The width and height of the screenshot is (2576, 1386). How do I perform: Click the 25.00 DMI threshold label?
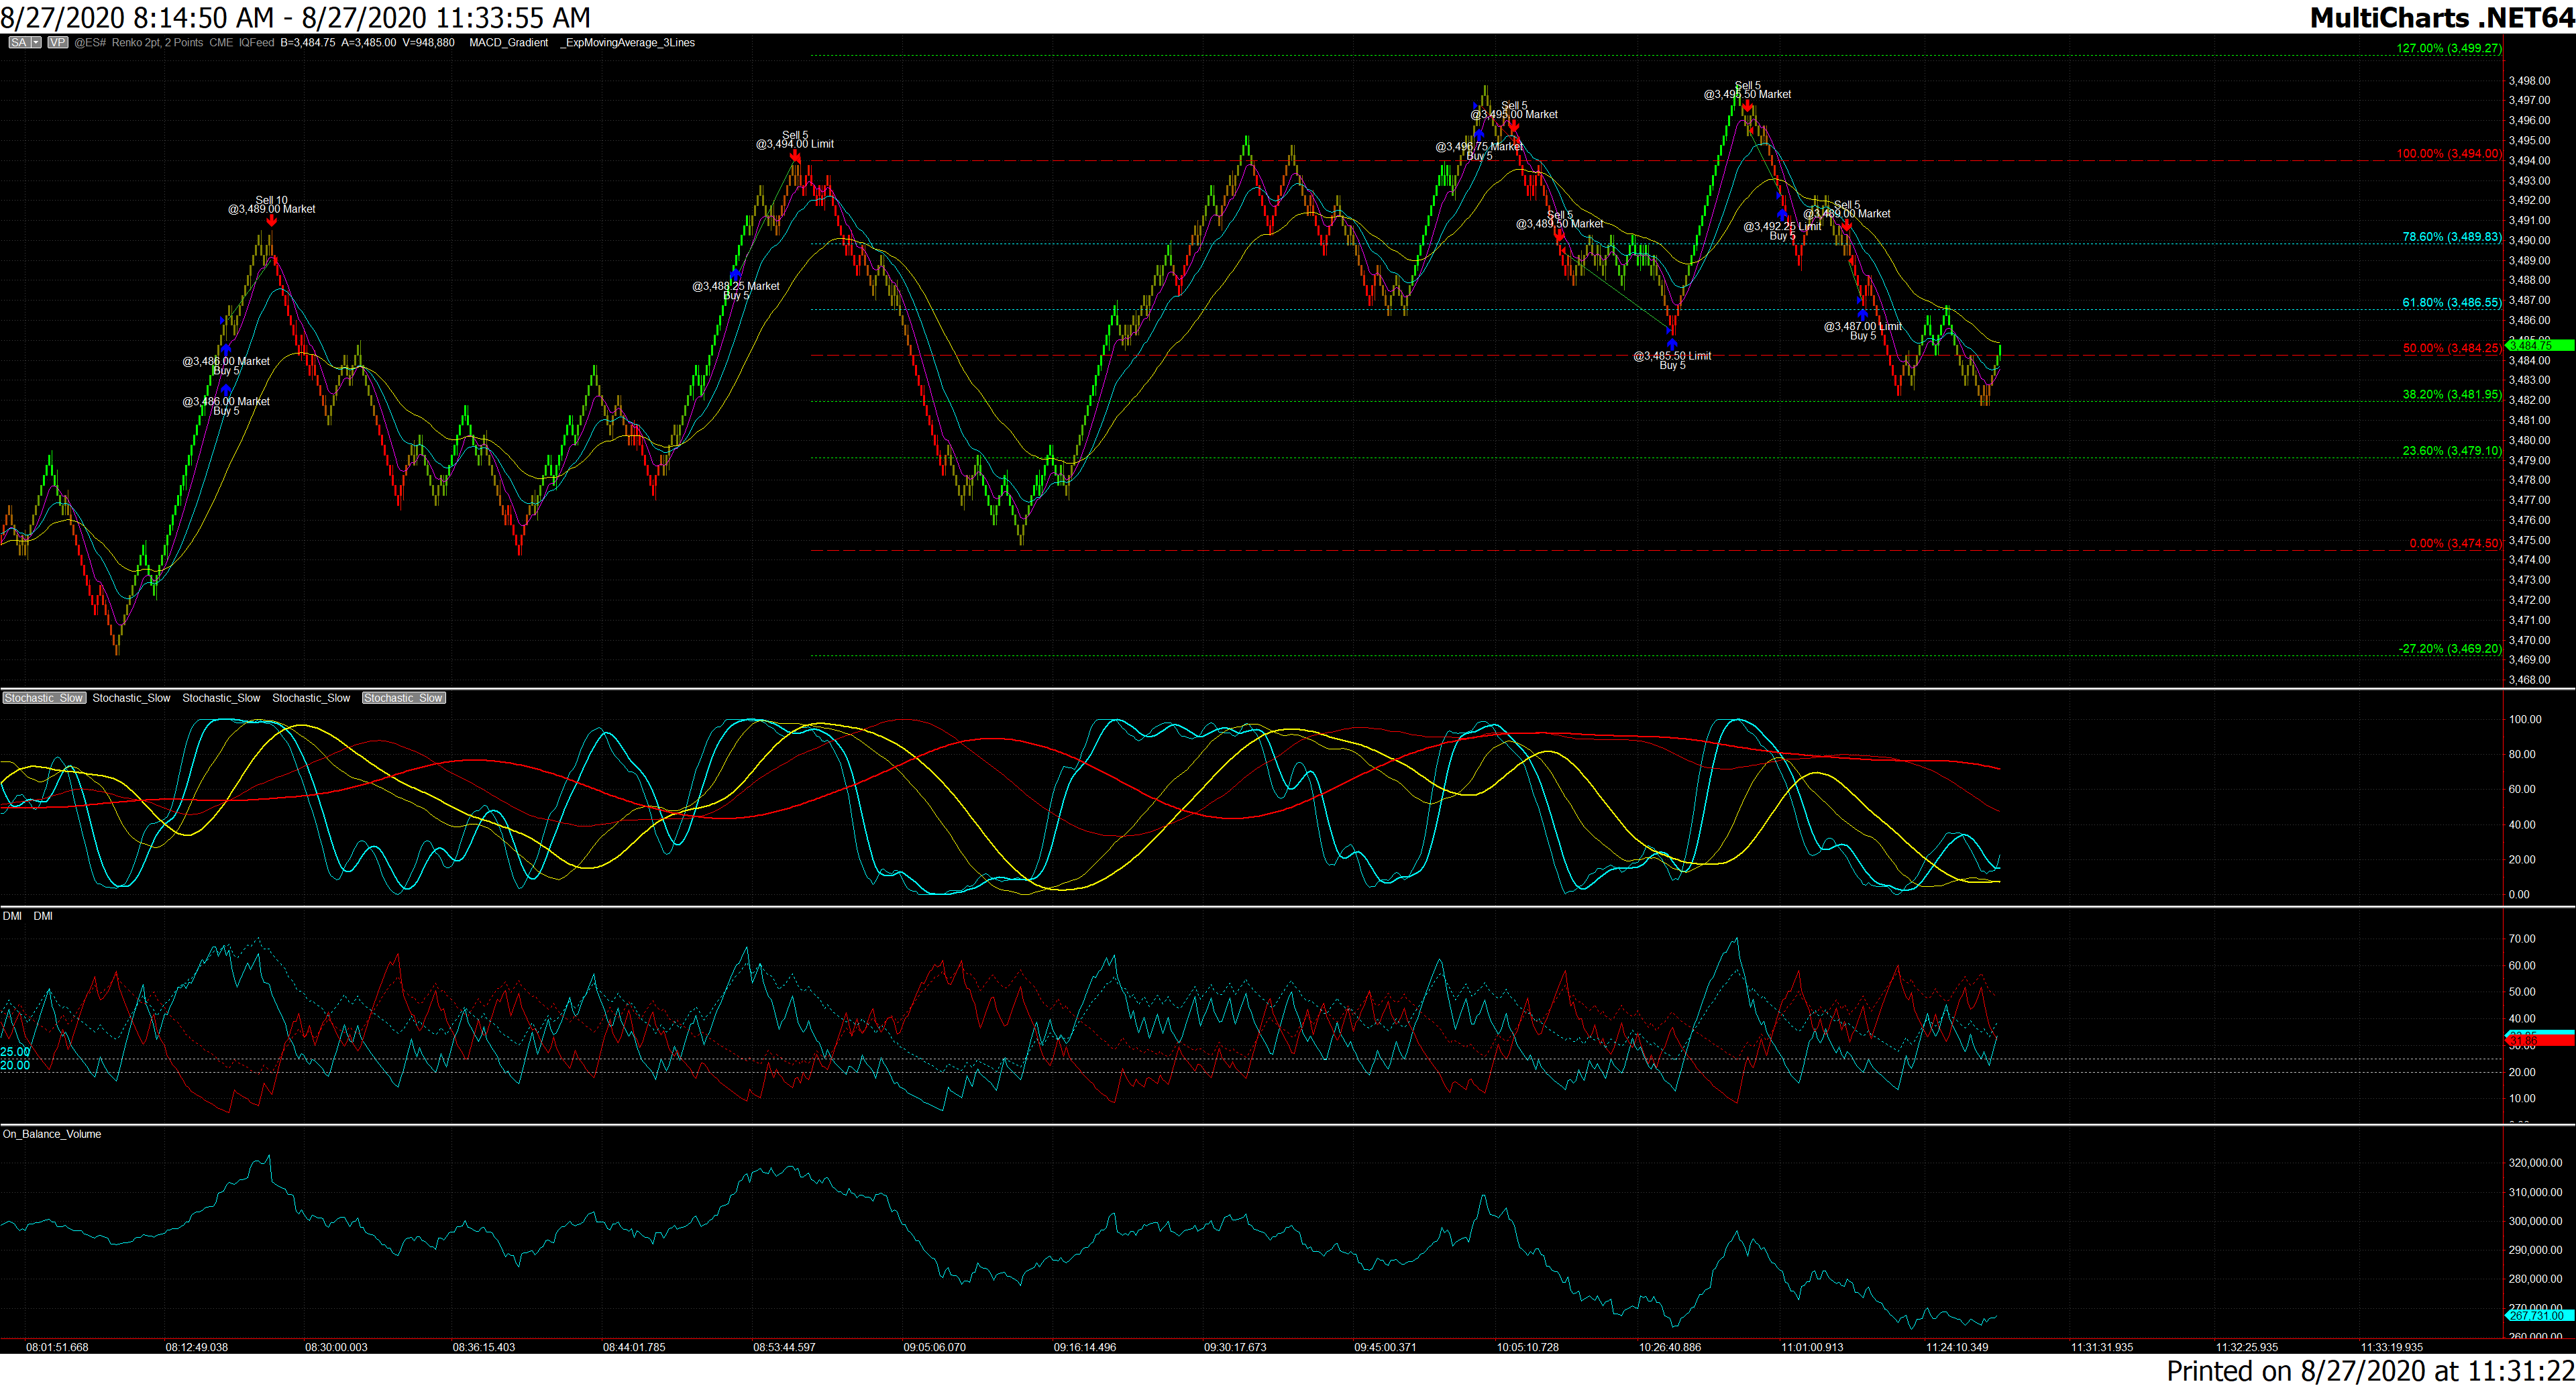coord(15,1052)
